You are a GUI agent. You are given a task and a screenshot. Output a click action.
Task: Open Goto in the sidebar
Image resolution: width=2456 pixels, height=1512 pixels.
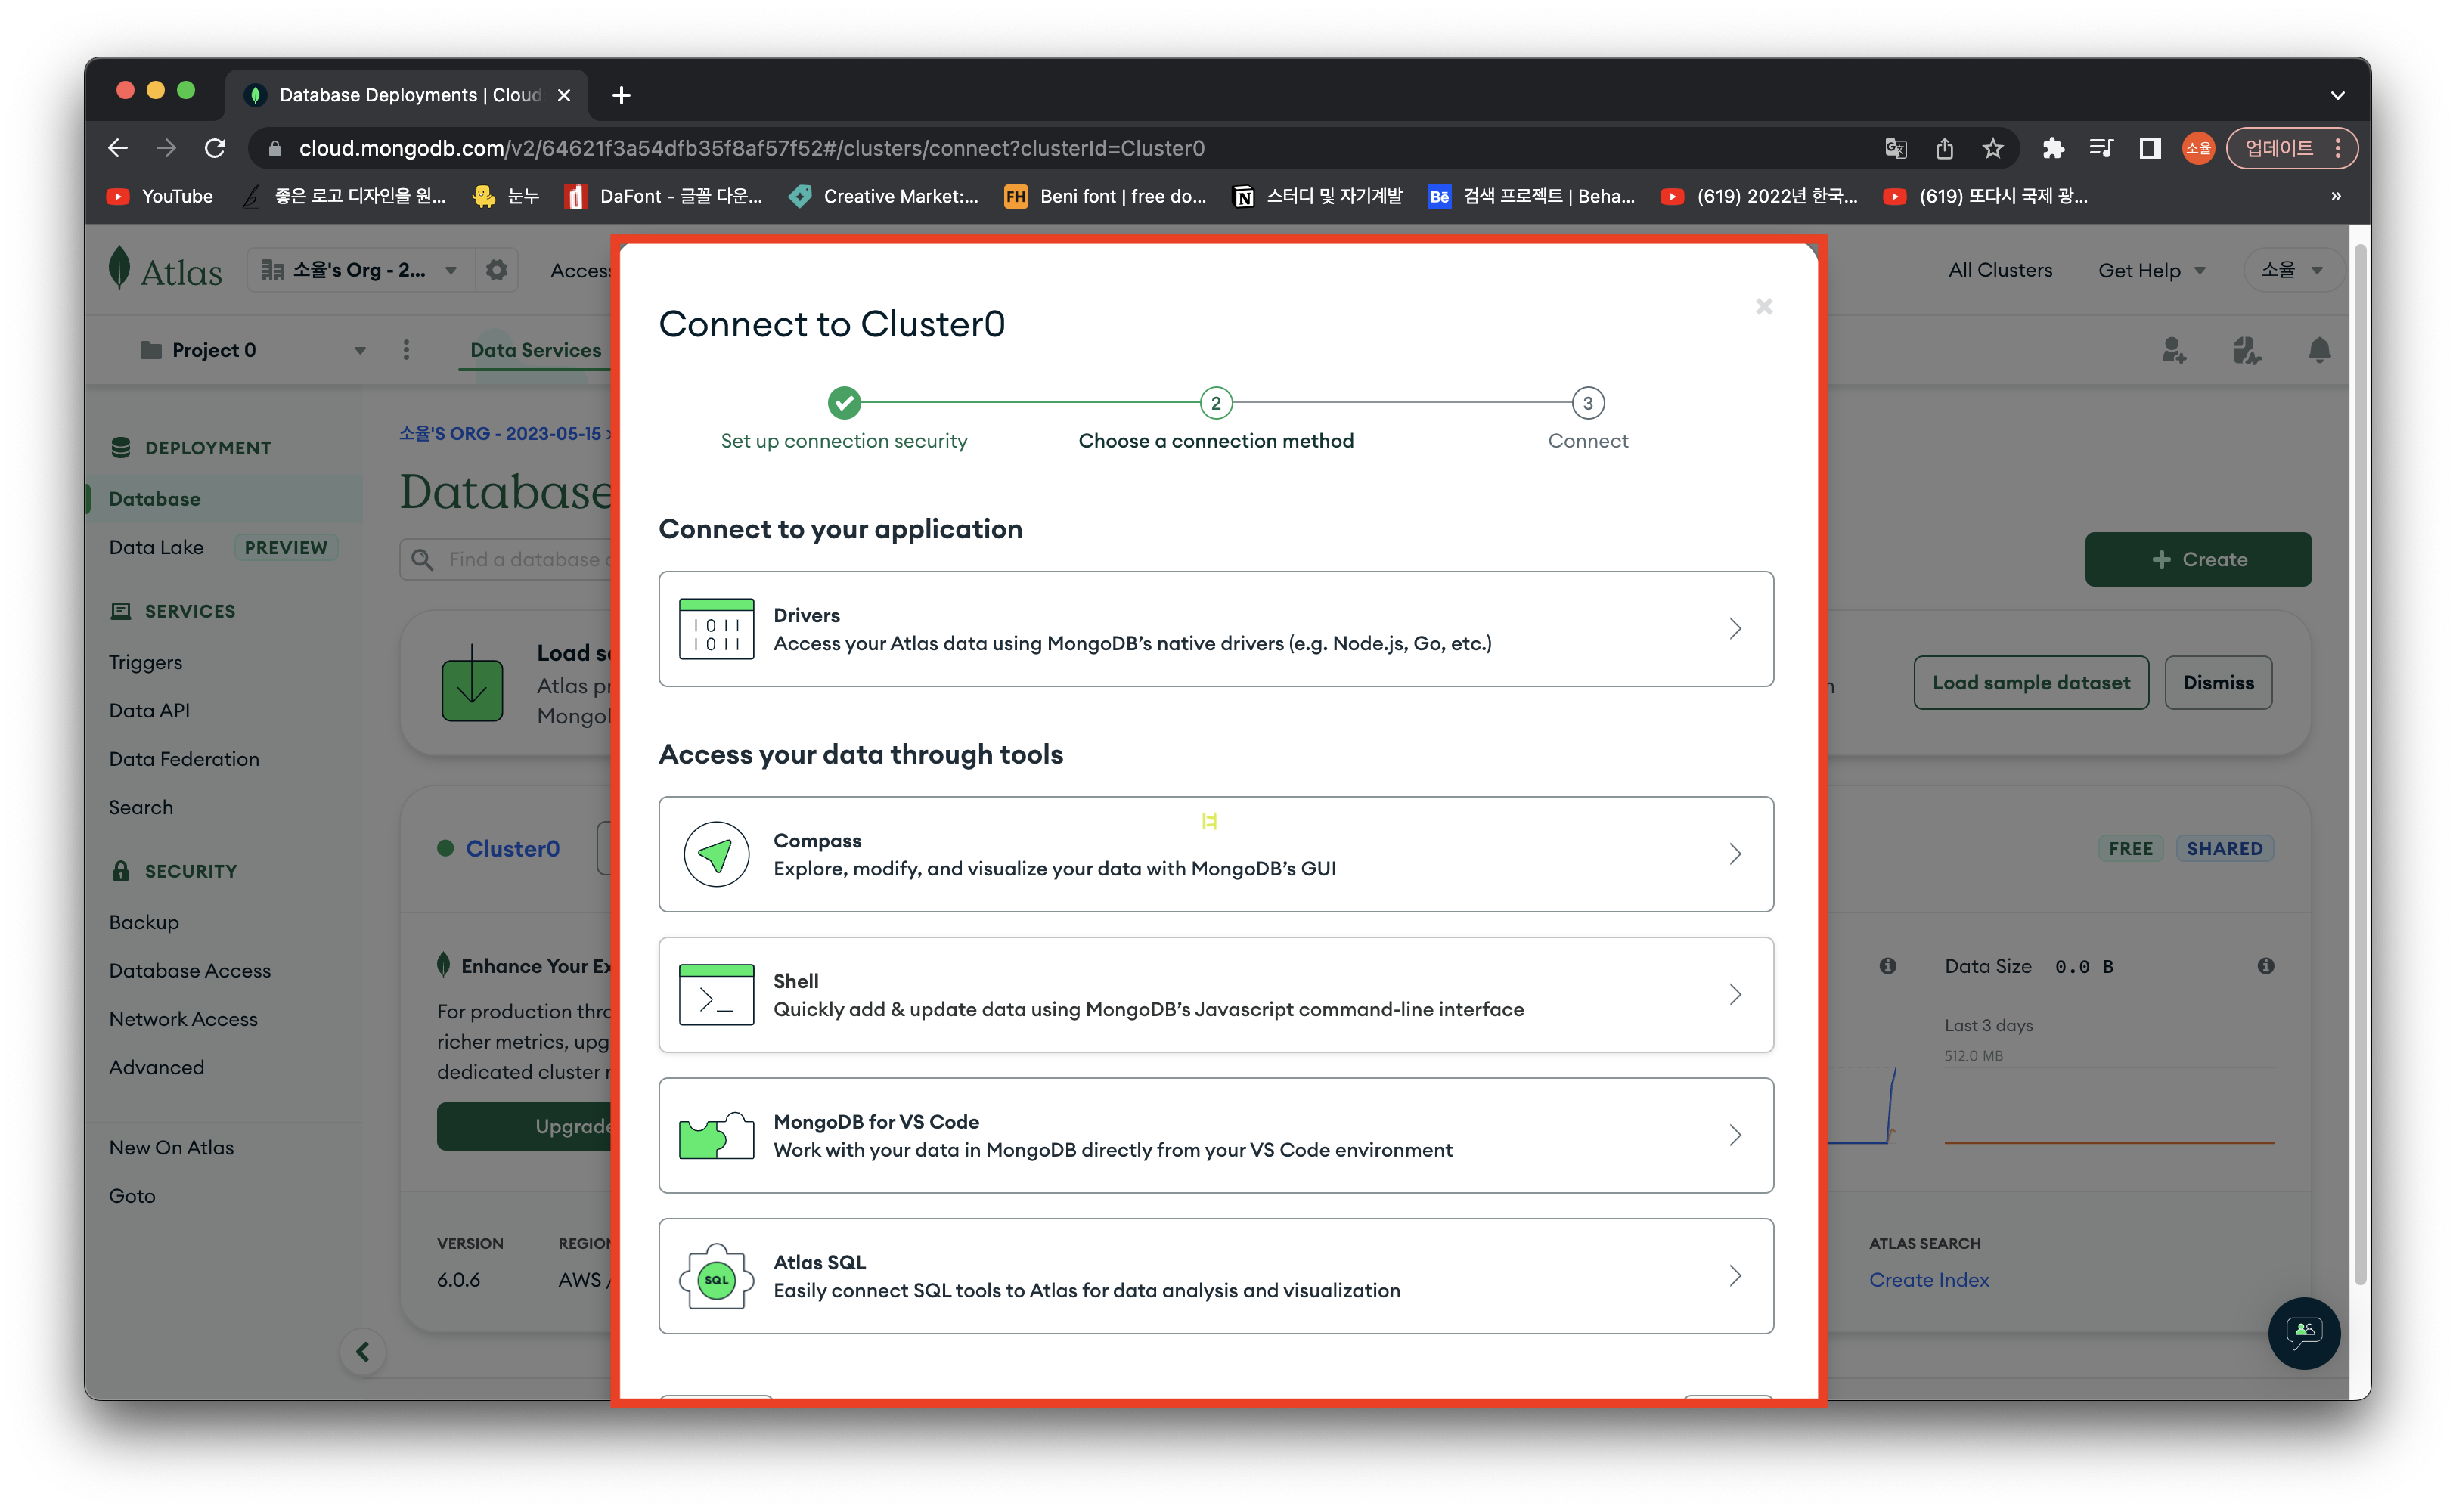coord(132,1195)
